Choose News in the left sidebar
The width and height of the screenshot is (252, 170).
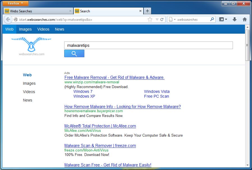click(x=27, y=100)
